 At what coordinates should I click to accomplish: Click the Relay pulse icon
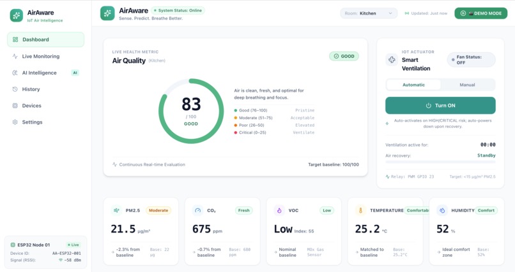pos(388,176)
